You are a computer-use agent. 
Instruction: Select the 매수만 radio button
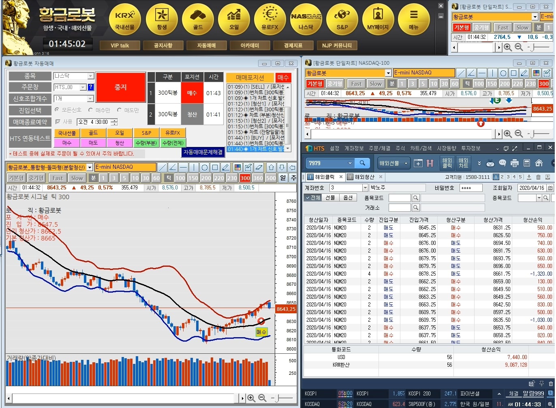(x=91, y=110)
